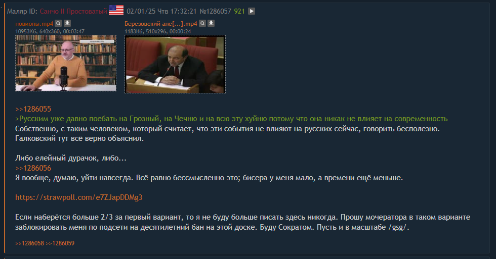This screenshot has width=496, height=259.
Task: Click the search icon beside Березовский ане[...].mp4
Action: click(202, 23)
